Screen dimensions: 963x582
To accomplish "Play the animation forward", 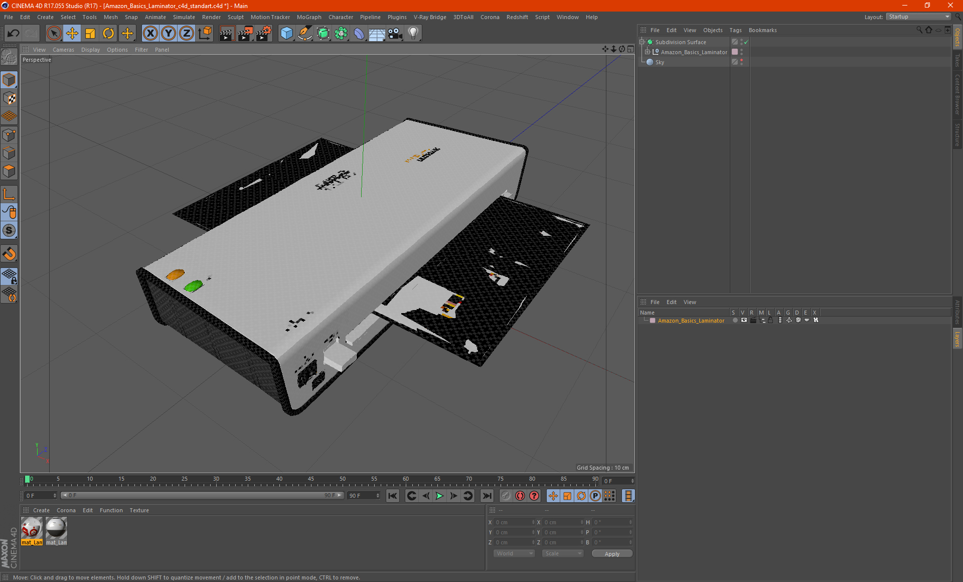I will 439,496.
